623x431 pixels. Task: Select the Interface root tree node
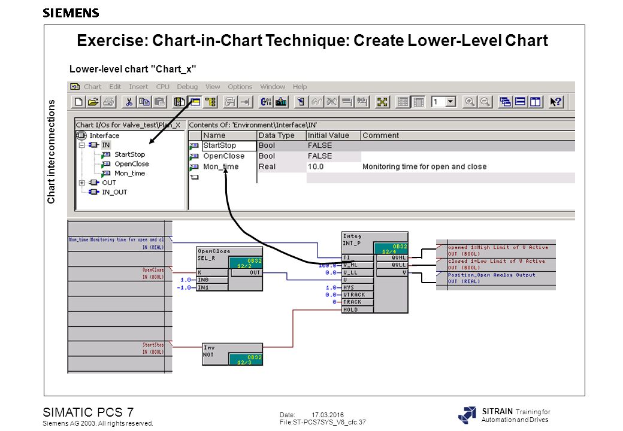[104, 136]
